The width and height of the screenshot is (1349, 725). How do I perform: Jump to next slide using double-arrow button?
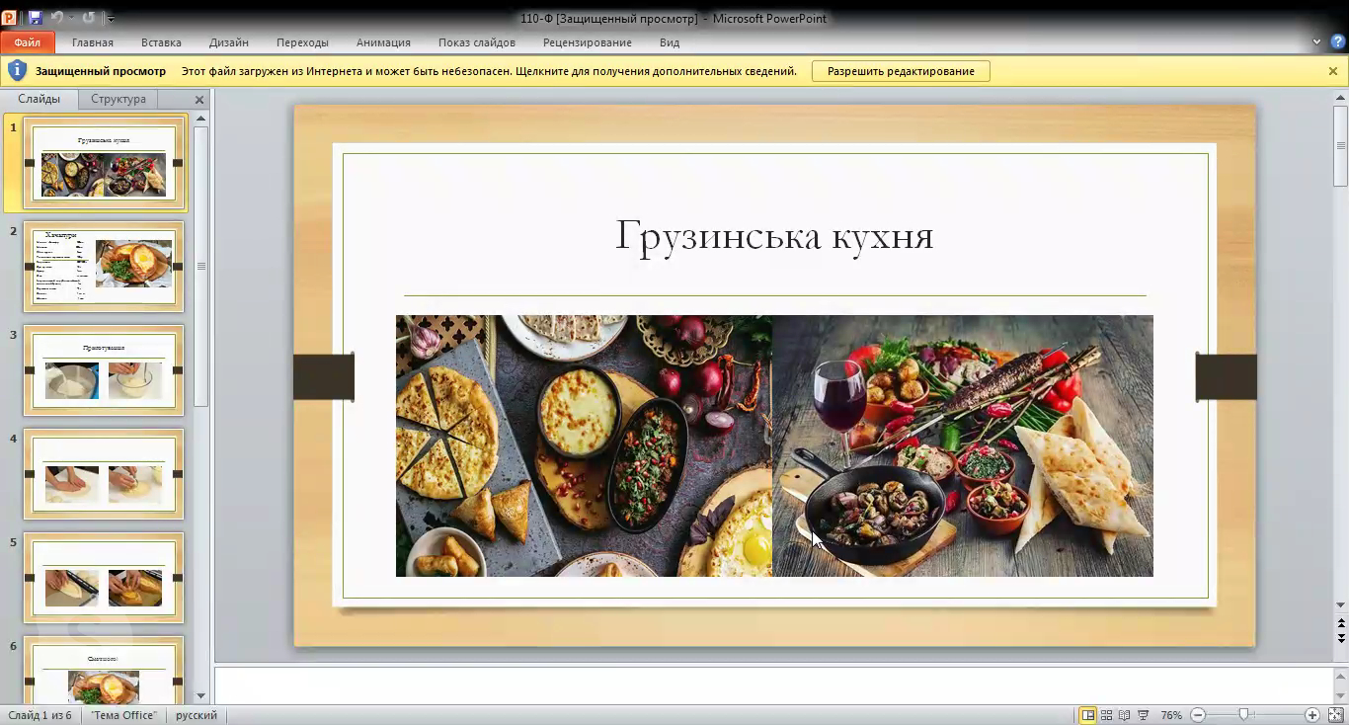(x=1341, y=638)
